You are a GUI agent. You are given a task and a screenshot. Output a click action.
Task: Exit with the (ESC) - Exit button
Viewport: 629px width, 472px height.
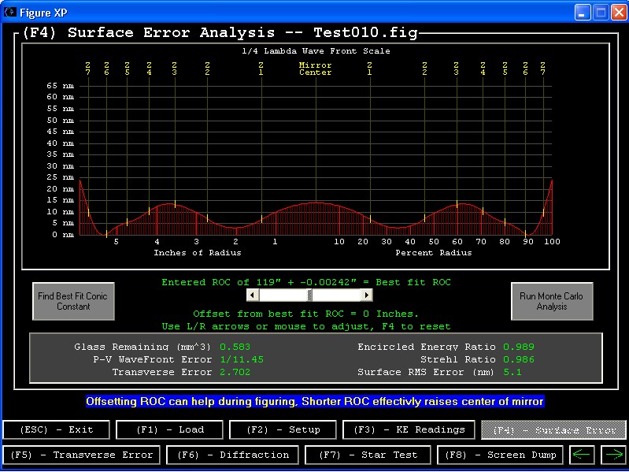click(56, 430)
